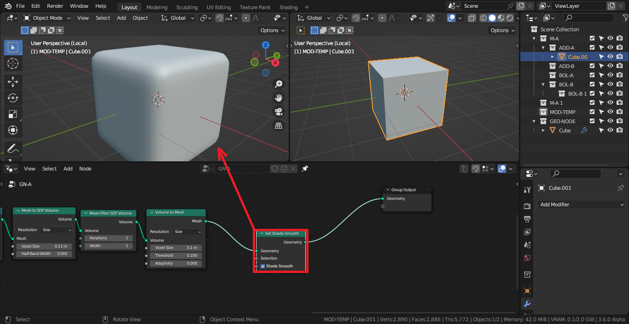Click the node editor snapping magnet icon
629x324 pixels.
476,169
